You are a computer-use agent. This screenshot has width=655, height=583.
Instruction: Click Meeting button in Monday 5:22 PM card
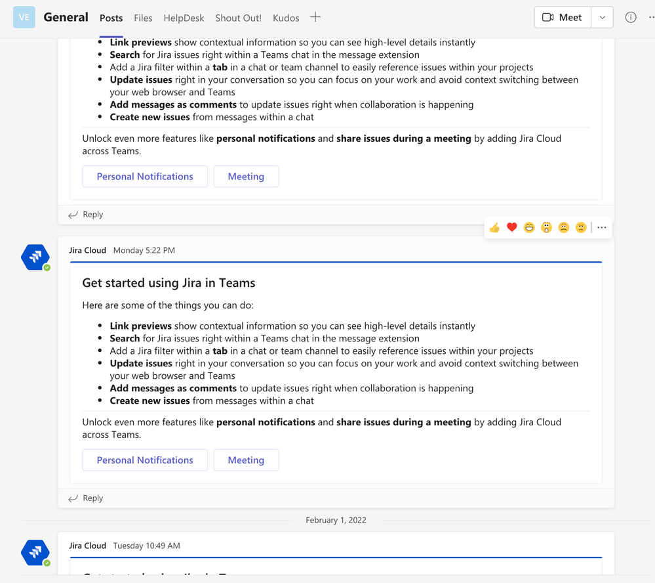click(246, 460)
